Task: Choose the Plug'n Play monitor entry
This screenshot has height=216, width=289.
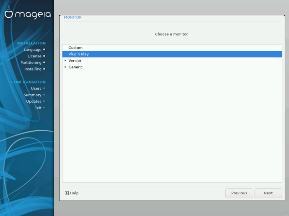Action: 78,54
